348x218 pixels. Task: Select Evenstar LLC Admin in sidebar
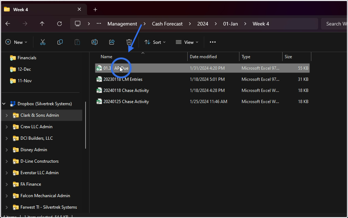[39, 173]
